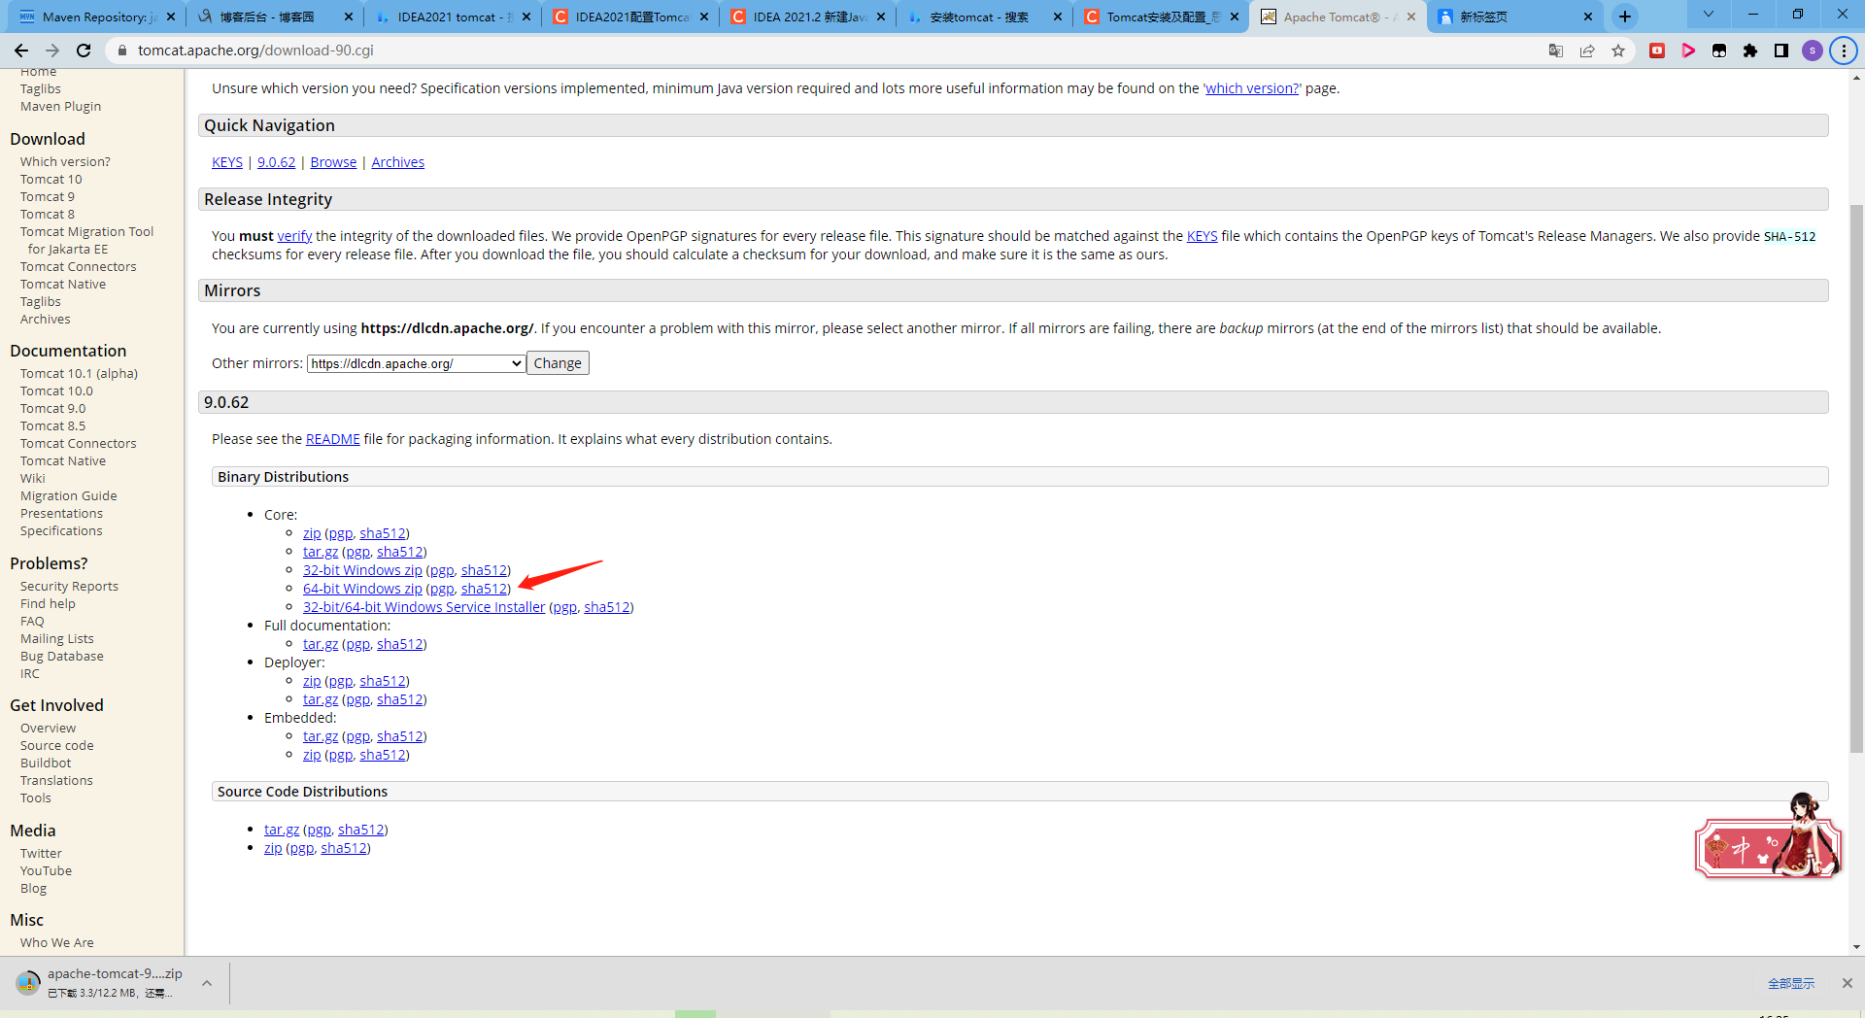1865x1018 pixels.
Task: Open the Mailing Lists sidebar link
Action: [57, 639]
